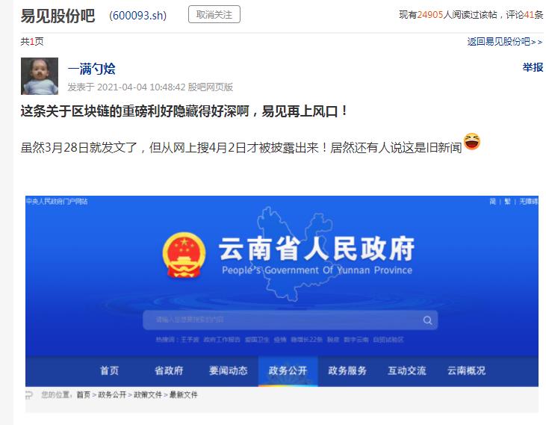The image size is (546, 425).
Task: Click the laughing emoji in post
Action: 472,141
